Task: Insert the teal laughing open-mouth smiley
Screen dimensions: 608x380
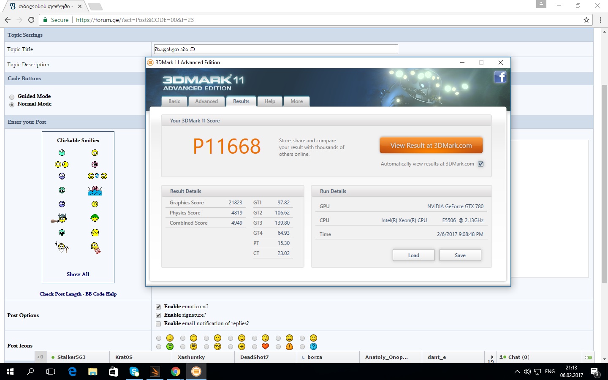Action: coord(62,232)
